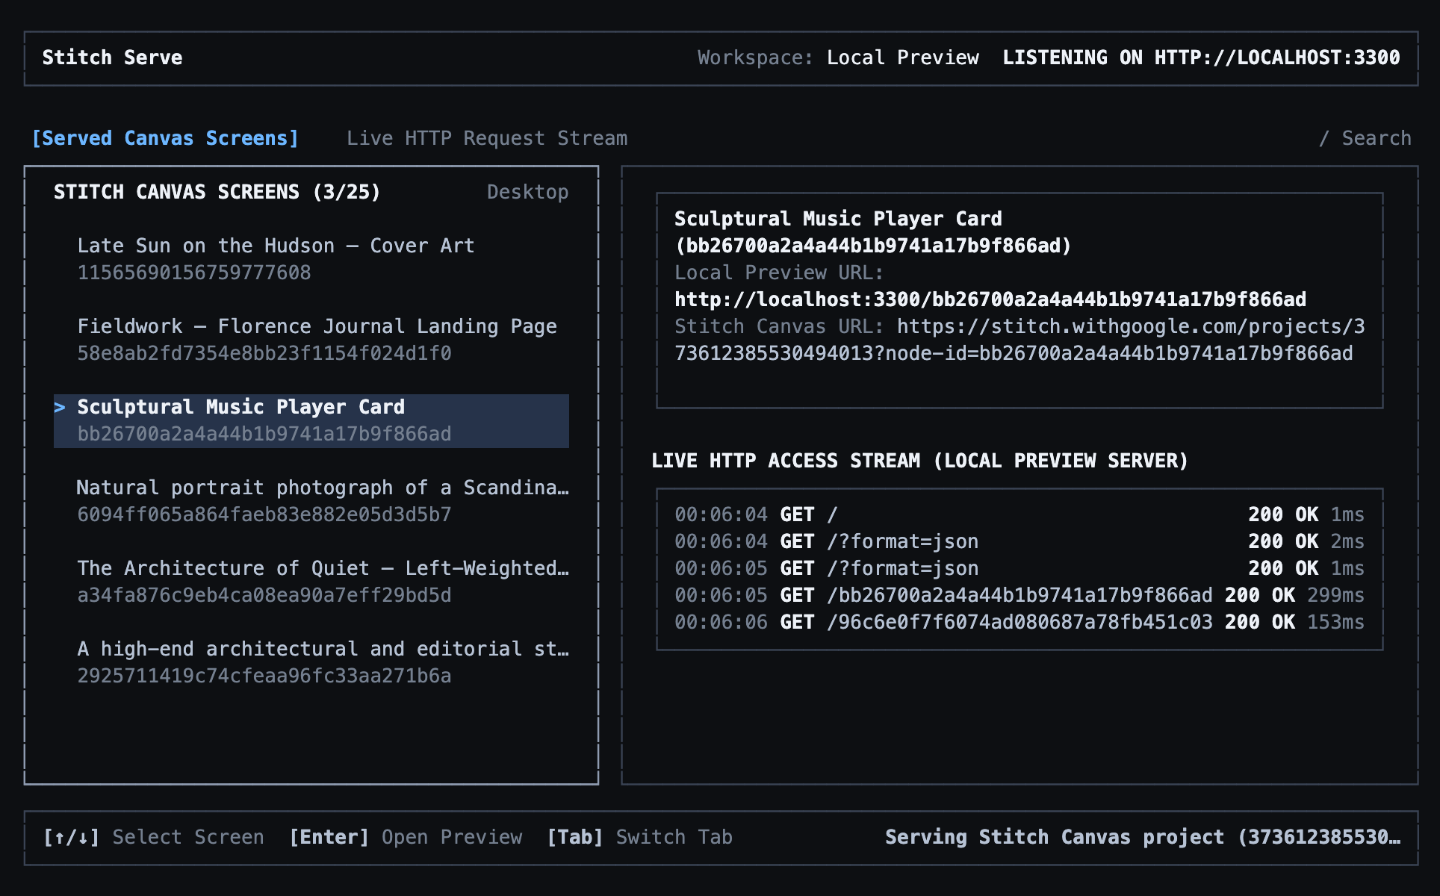Click the Select Screen arrow-keys hint

tap(153, 837)
